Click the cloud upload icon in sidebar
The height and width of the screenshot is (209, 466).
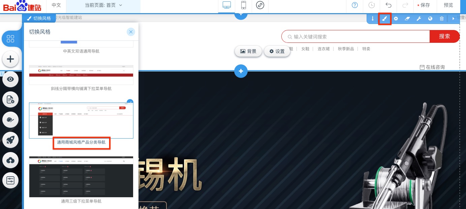pyautogui.click(x=10, y=160)
